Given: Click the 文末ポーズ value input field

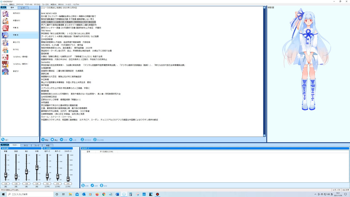Looking at the screenshot, I should (x=68, y=184).
